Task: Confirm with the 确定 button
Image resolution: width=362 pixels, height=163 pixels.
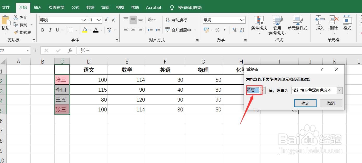Action: [305, 103]
